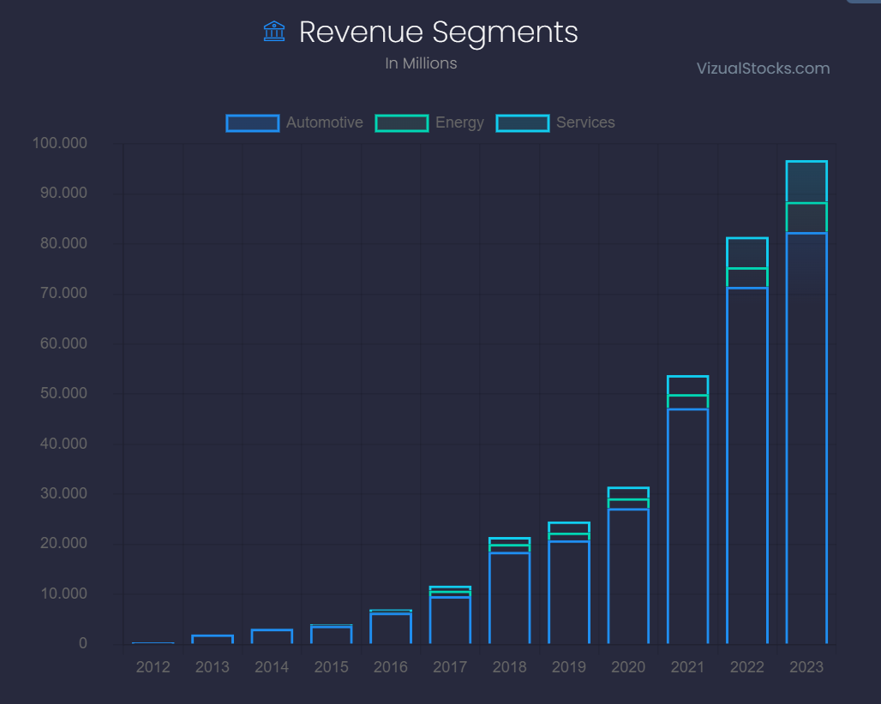Toggle the Services series via its legend label
The width and height of the screenshot is (881, 704).
tap(585, 122)
